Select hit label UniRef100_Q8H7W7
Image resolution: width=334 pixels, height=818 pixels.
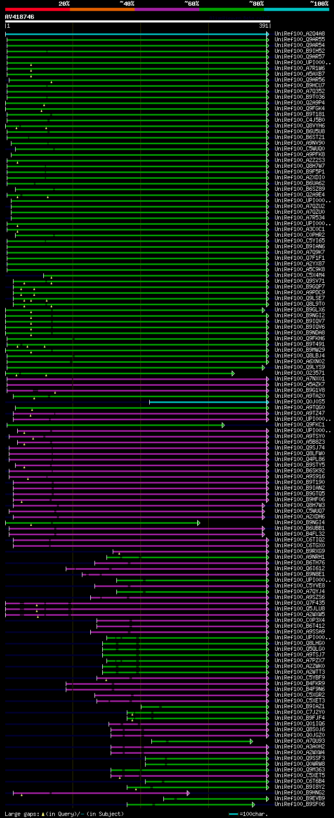300,166
